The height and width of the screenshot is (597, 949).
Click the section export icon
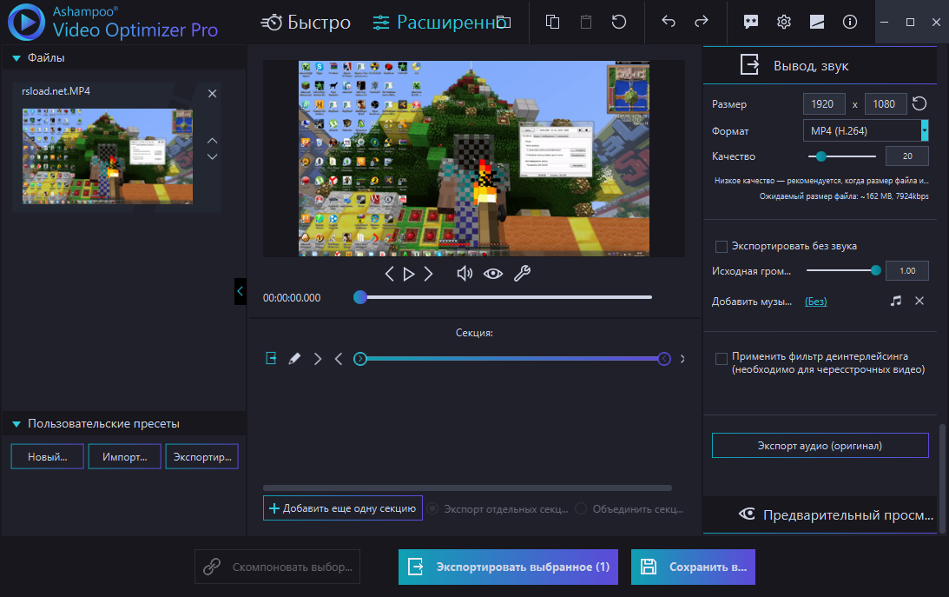coord(271,358)
